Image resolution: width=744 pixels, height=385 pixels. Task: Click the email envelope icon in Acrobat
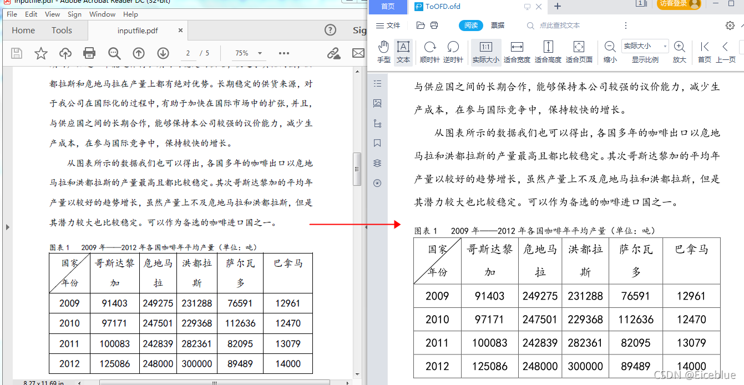pos(358,53)
